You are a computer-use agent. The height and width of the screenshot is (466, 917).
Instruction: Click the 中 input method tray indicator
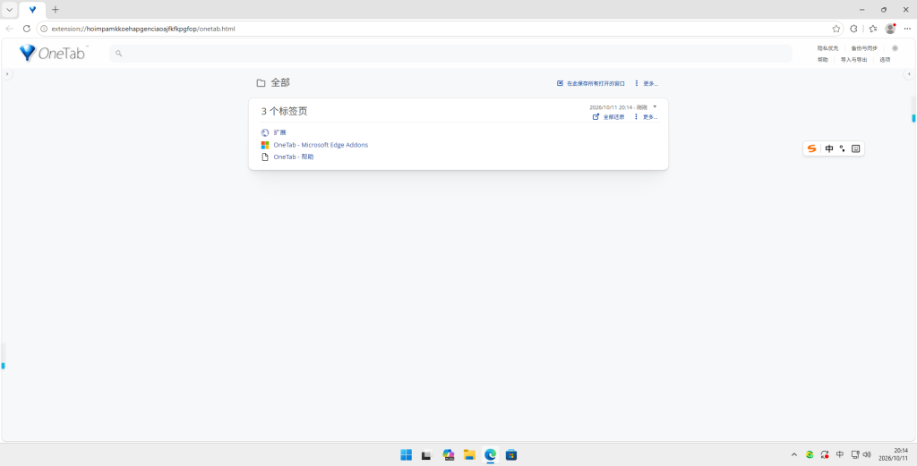840,455
